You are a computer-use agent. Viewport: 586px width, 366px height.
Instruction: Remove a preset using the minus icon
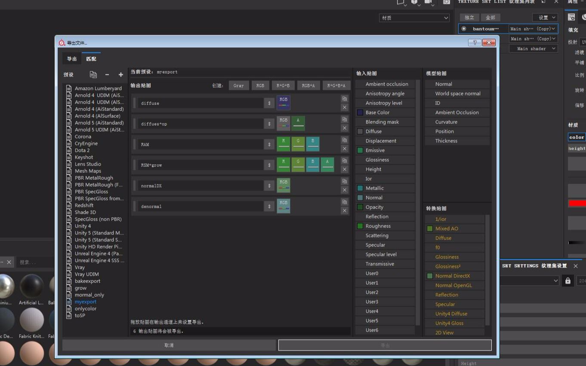click(x=107, y=74)
